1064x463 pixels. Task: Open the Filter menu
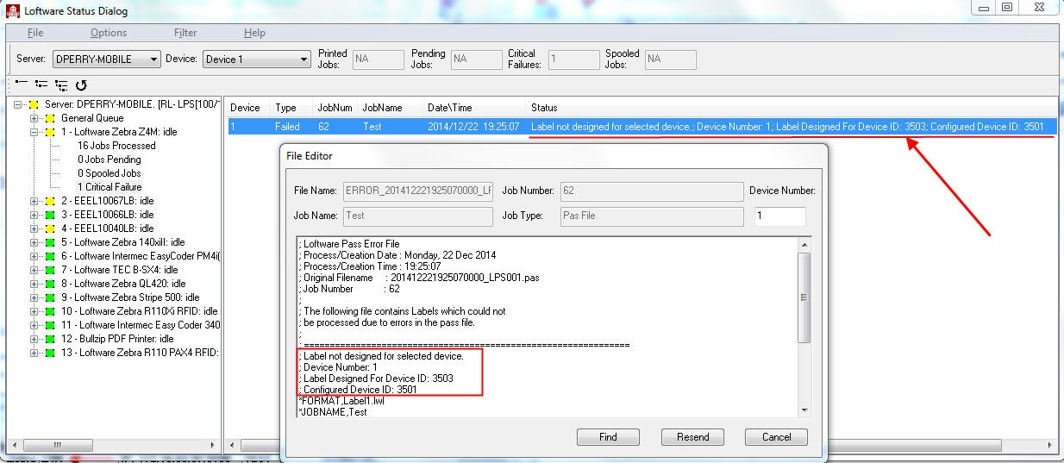tap(185, 33)
